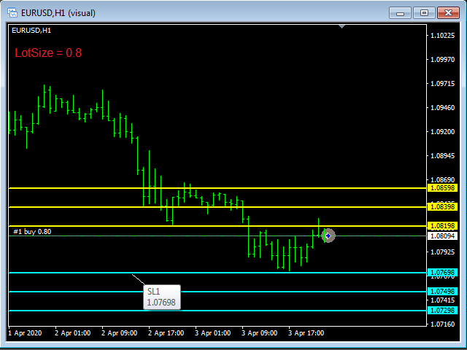Click the '1 Apr 2020' time axis label
Image resolution: width=467 pixels, height=350 pixels.
25,333
